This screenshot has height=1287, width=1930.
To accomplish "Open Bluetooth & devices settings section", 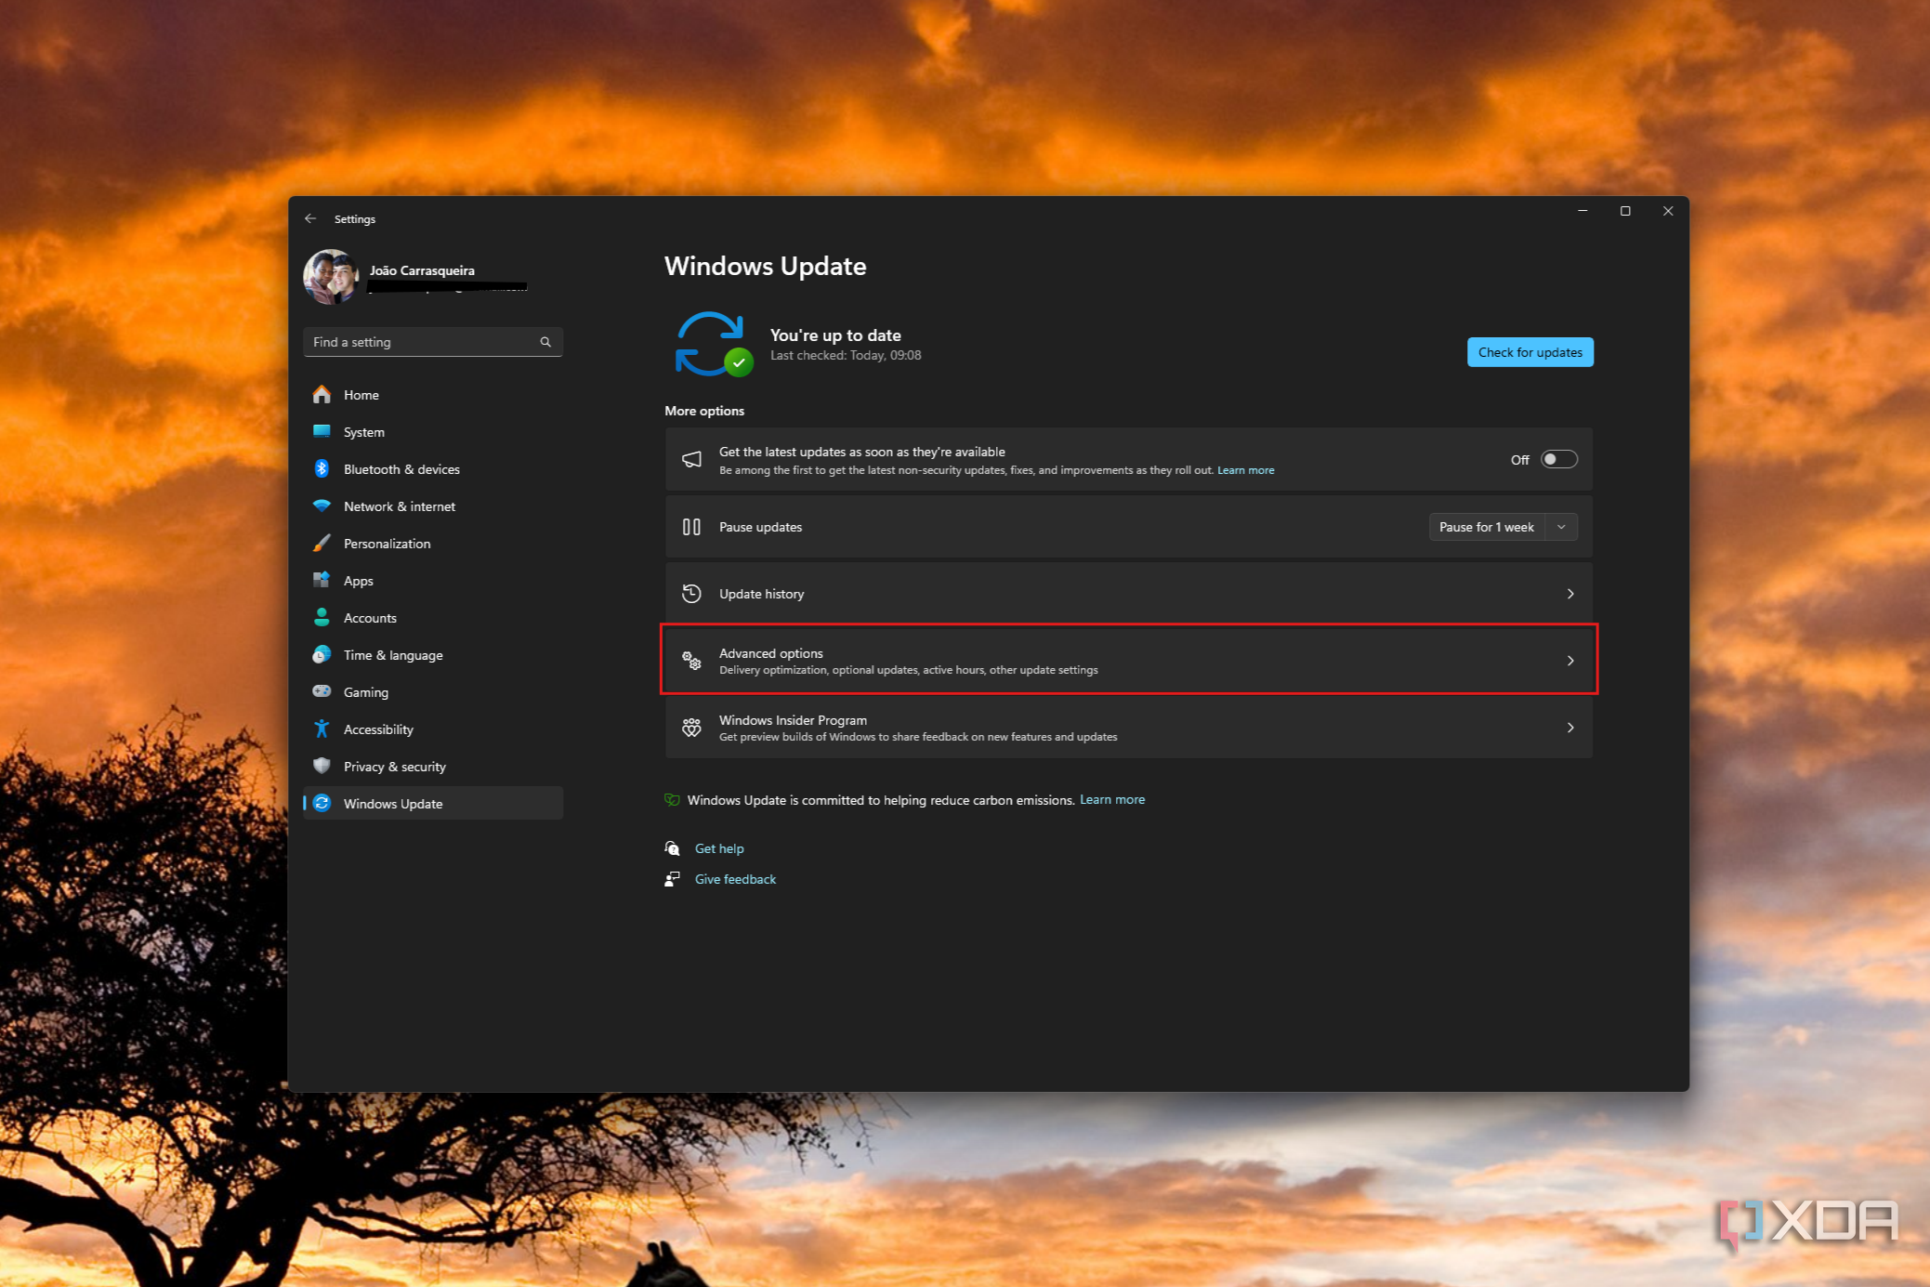I will [433, 469].
